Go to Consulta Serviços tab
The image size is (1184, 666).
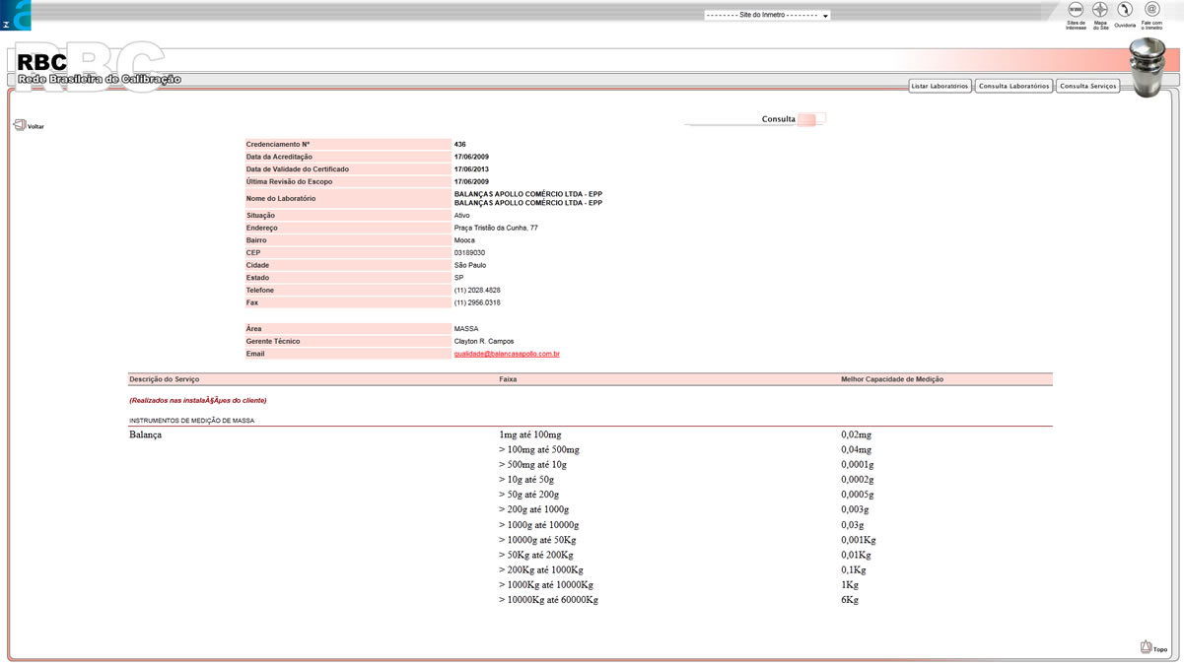coord(1087,87)
